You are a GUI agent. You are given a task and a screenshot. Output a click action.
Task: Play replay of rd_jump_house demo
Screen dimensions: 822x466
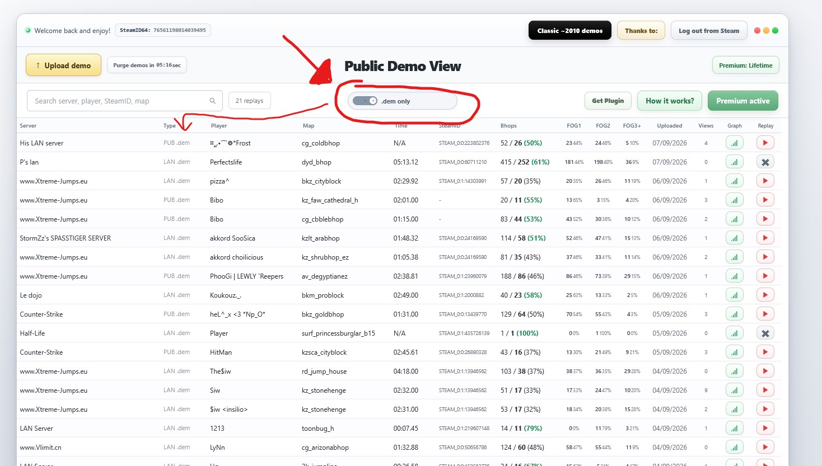pos(765,371)
